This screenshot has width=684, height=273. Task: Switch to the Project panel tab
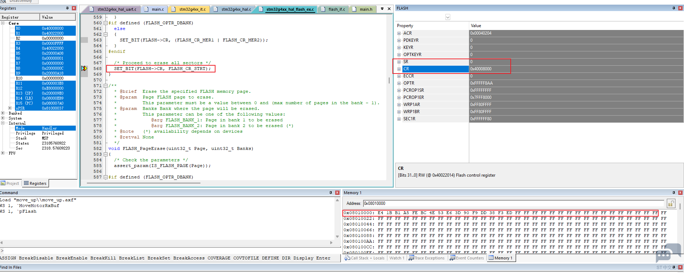click(10, 183)
